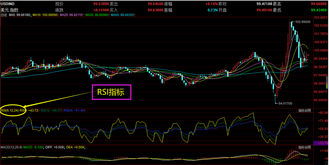Click the 最低 value 99.43400
329x165 pixels.
(x=319, y=10)
